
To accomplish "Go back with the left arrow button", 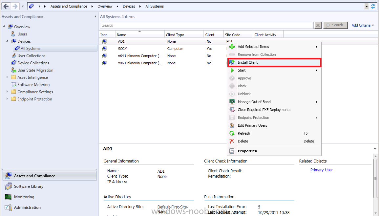I will pos(6,6).
